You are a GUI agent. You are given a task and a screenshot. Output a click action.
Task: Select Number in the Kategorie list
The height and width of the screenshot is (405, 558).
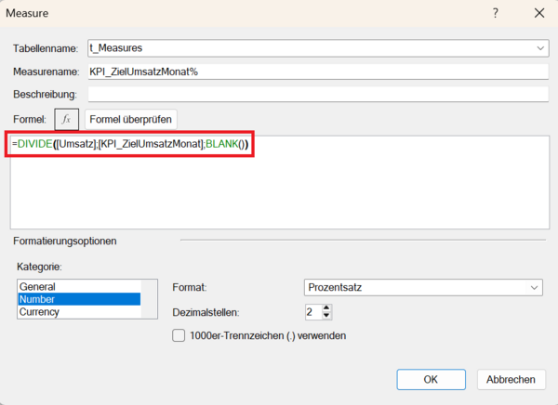[x=38, y=299]
